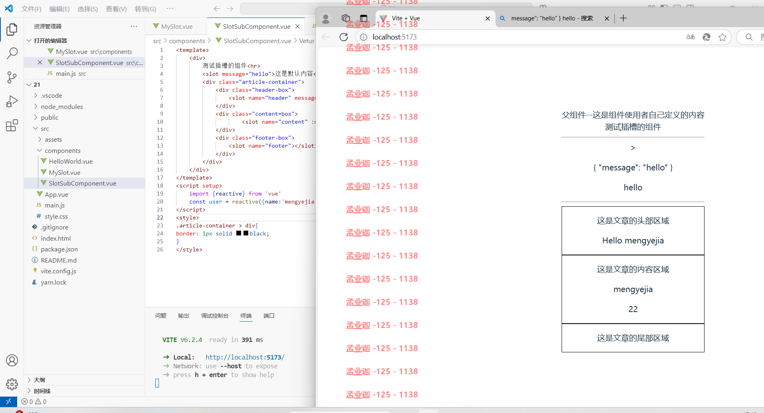Screen dimensions: 764x413
Task: Refresh the localhost page in browser
Action: click(344, 37)
